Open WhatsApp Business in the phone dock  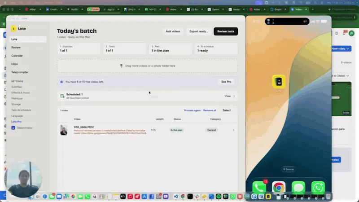pos(318,187)
